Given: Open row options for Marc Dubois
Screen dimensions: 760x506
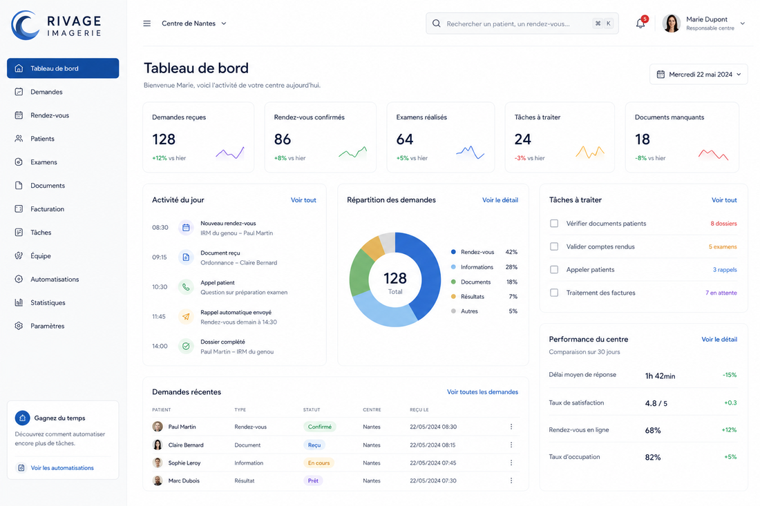Looking at the screenshot, I should point(511,480).
